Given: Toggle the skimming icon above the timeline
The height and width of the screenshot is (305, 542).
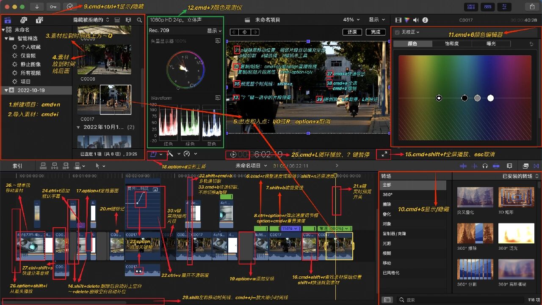Looking at the screenshot, I should click(x=464, y=166).
